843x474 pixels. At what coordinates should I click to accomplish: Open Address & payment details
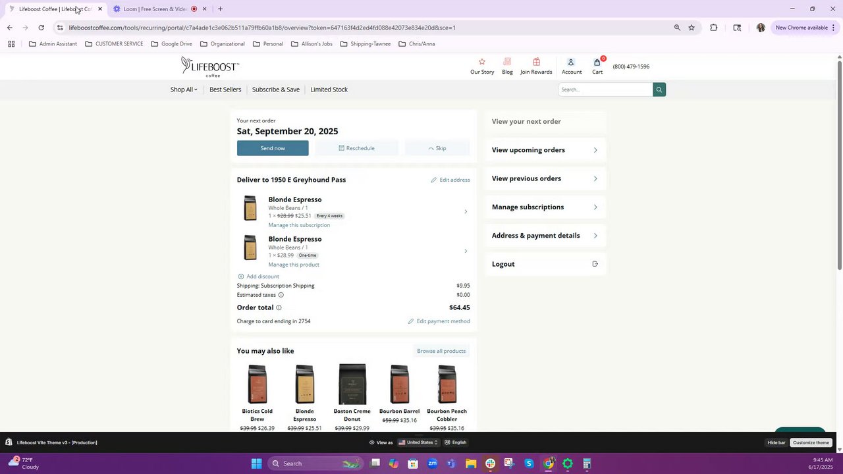point(545,236)
